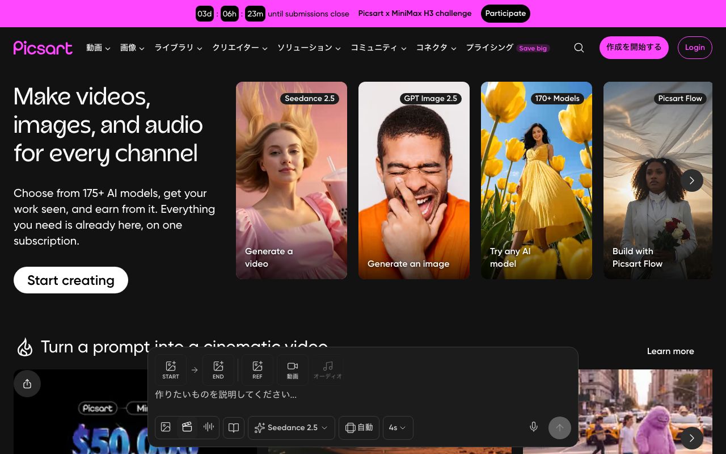The width and height of the screenshot is (726, 454).
Task: Switch the prompt bar to video clapperboard mode
Action: click(187, 427)
